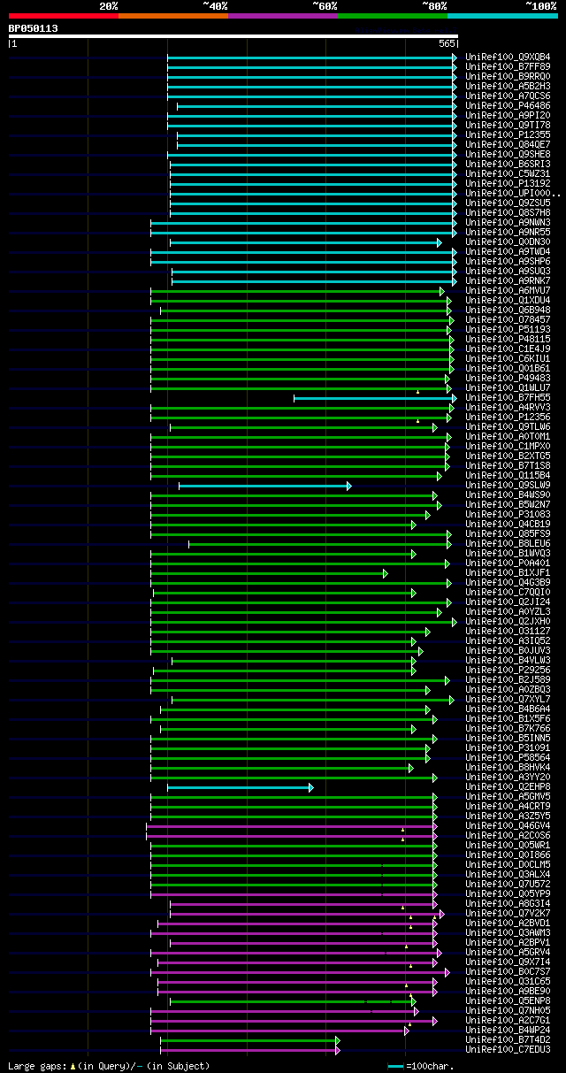Open the UniRef100_P13192 entry
Screen dimensions: 566x1073
(508, 184)
